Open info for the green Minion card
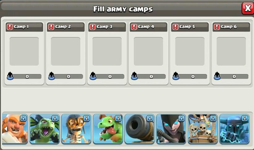This screenshot has width=254, height=150. tap(55, 118)
